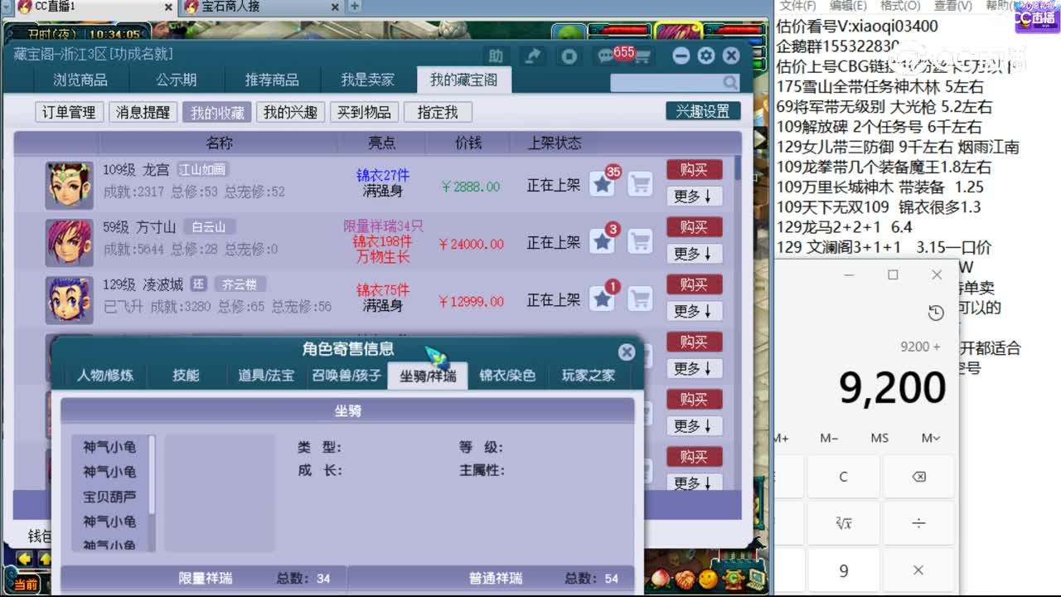
Task: Expand 更多 menu for the 方寸山 listing
Action: point(694,254)
